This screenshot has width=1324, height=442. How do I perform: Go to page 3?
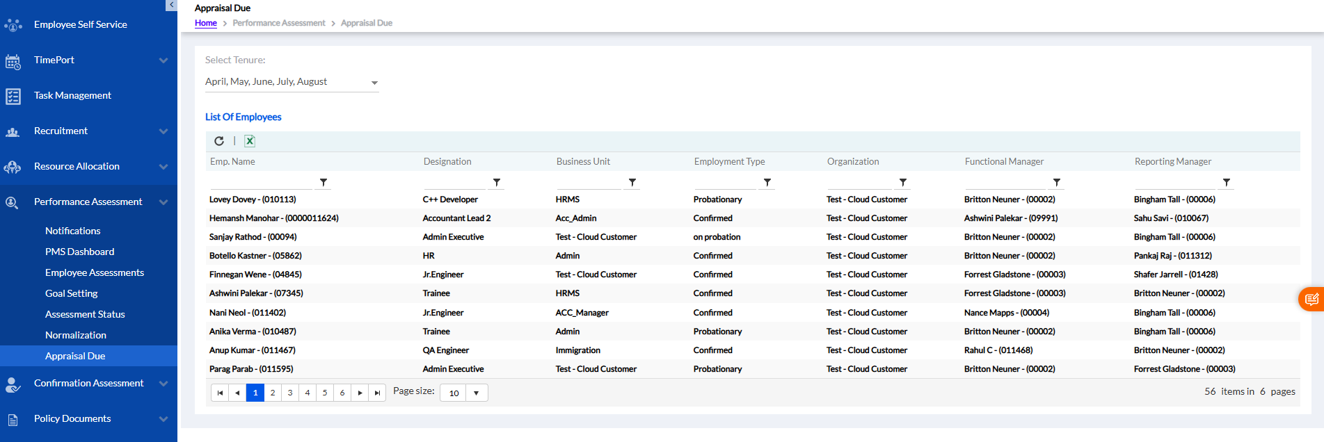click(x=290, y=393)
